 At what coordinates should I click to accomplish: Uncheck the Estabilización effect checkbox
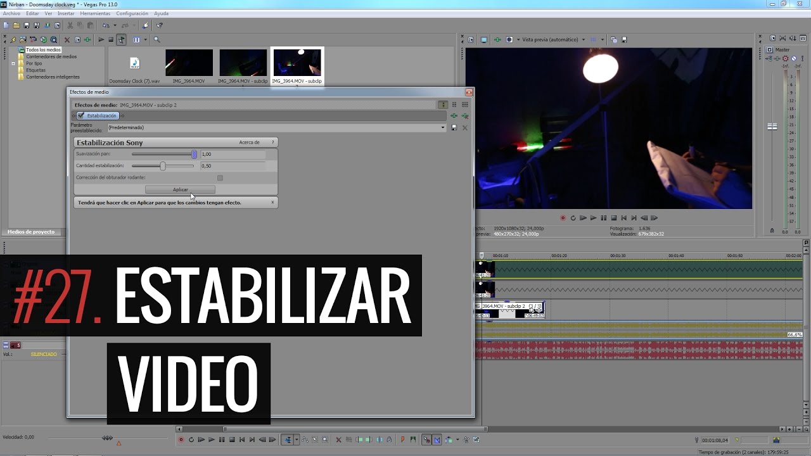point(81,116)
